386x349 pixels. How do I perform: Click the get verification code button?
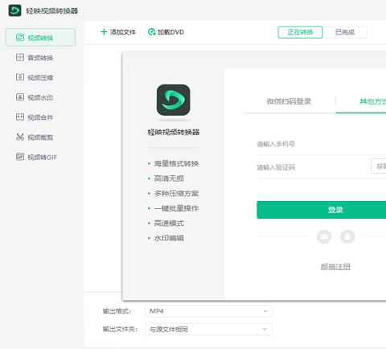pos(379,166)
